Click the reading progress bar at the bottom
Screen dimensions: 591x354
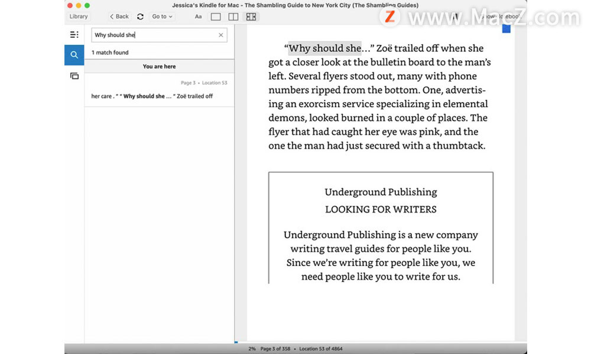click(x=381, y=342)
